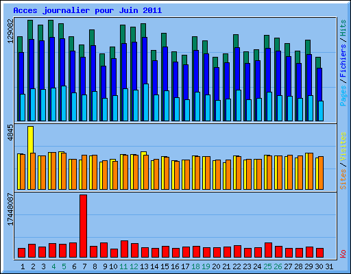Click the cyan pages bar for day 5
Viewport: 351px width, 274px height.
[64, 103]
